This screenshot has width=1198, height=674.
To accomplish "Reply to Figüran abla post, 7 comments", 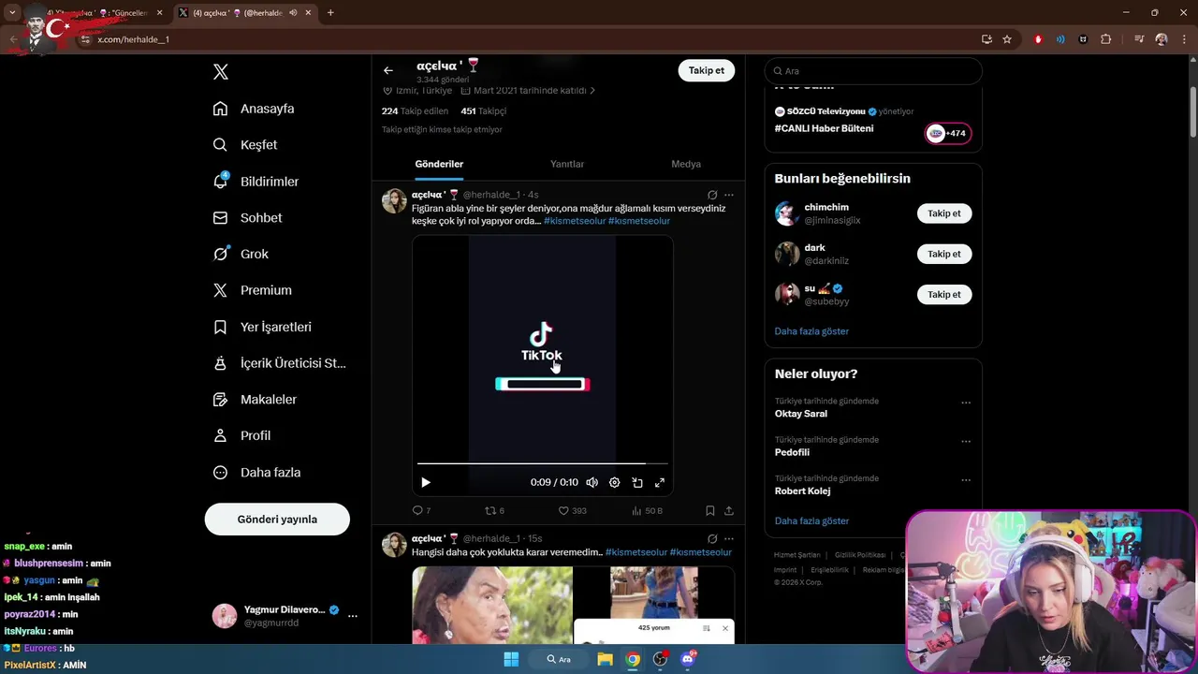I will pos(421,510).
